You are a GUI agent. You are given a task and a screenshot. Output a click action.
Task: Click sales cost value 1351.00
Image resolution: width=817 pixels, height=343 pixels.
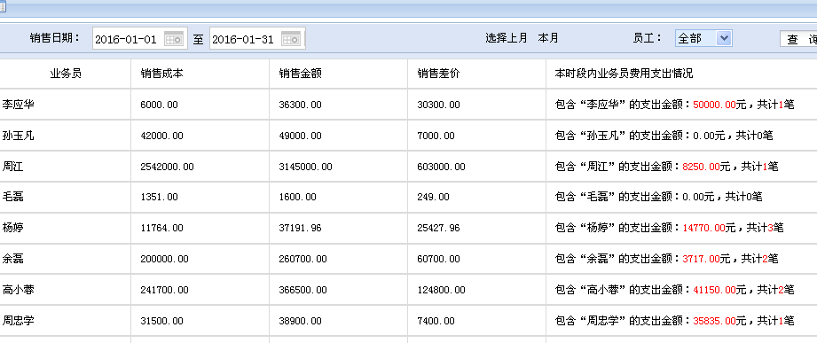(x=159, y=198)
